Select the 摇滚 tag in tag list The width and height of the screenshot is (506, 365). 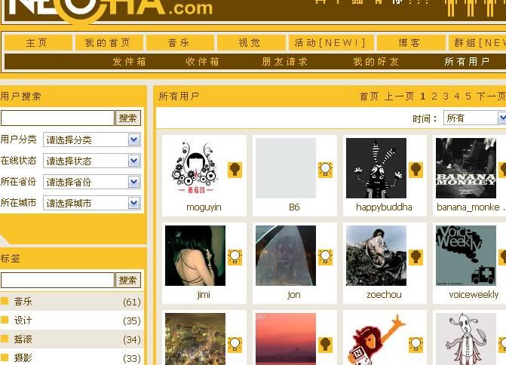click(23, 339)
